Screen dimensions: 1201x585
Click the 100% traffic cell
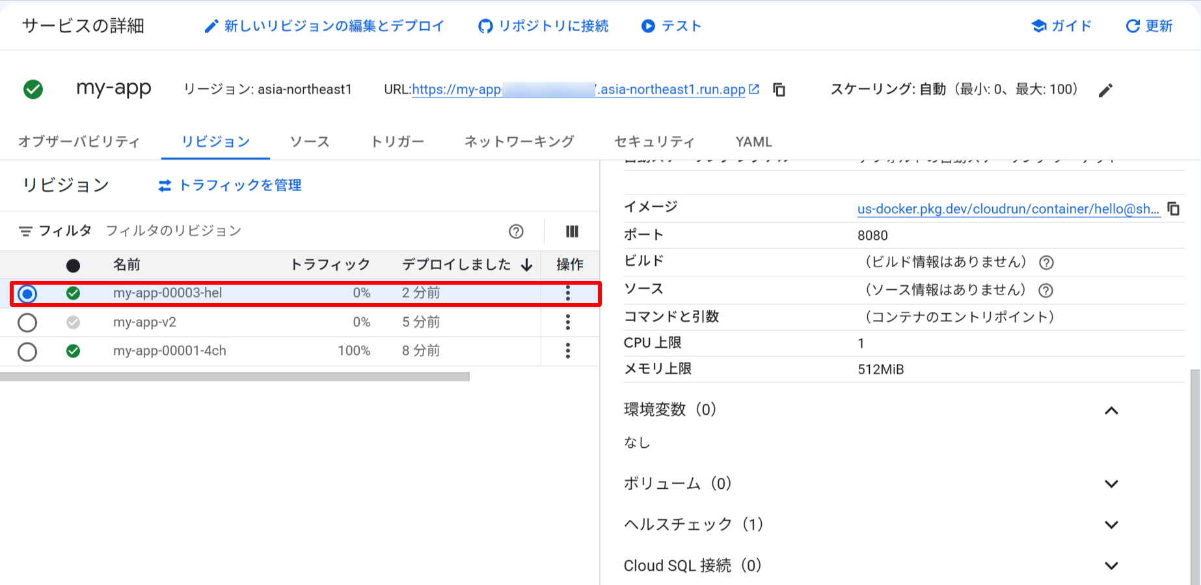click(x=354, y=351)
